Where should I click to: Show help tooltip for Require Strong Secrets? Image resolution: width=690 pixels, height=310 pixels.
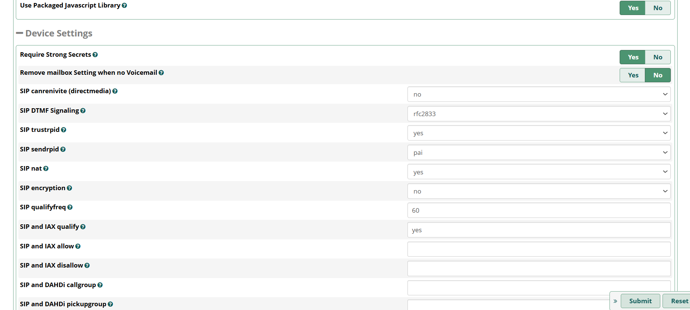pyautogui.click(x=95, y=55)
